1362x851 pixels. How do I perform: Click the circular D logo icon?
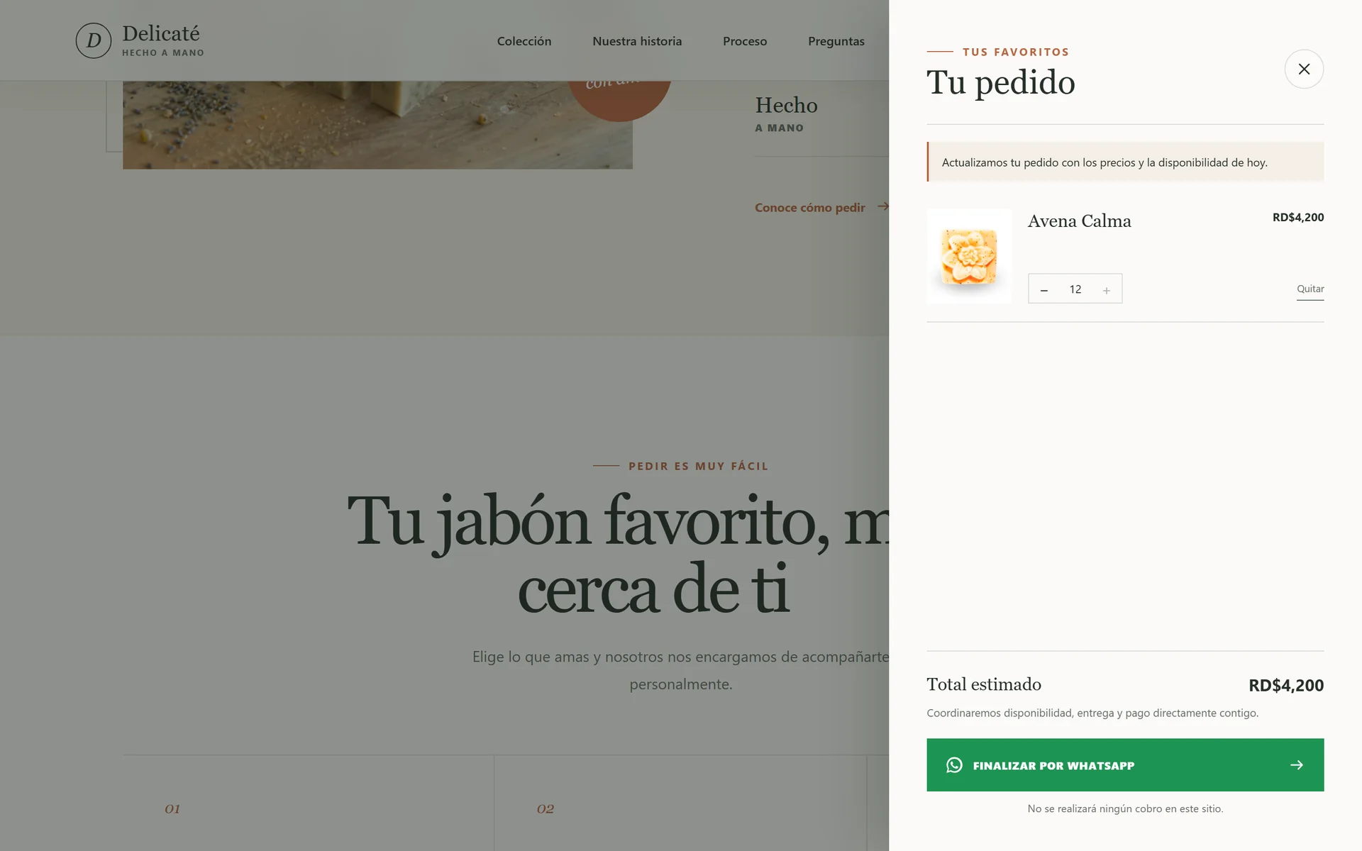point(94,40)
